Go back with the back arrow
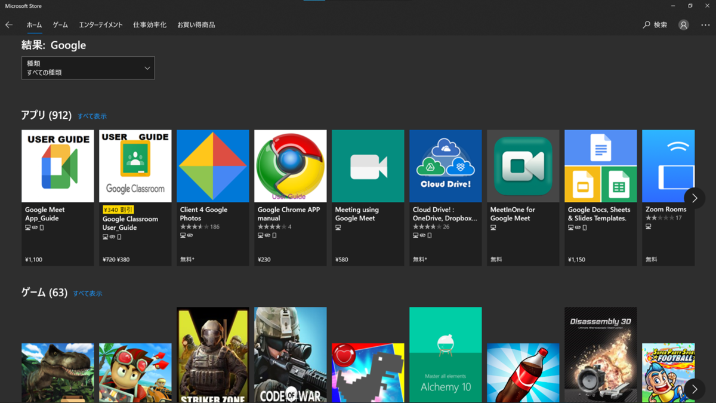Viewport: 716px width, 403px height. 9,25
